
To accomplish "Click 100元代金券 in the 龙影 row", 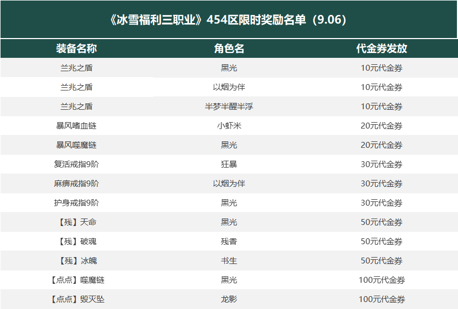I will (x=381, y=299).
